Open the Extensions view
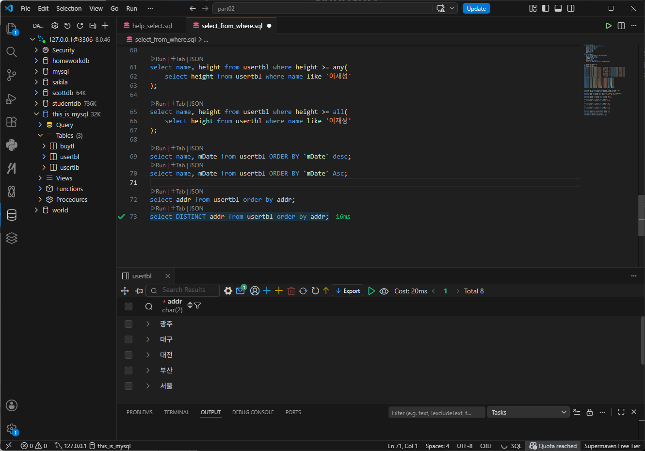Screen dimensions: 645x451 click(12, 122)
